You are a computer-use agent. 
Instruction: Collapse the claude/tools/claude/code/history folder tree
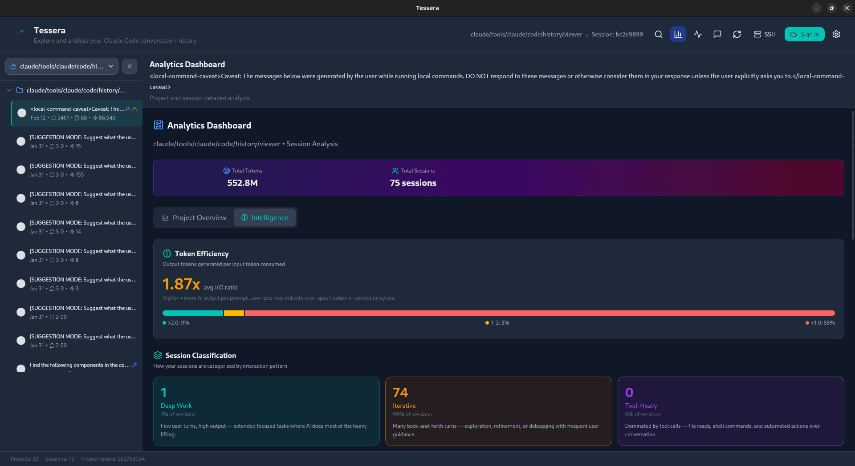point(9,90)
